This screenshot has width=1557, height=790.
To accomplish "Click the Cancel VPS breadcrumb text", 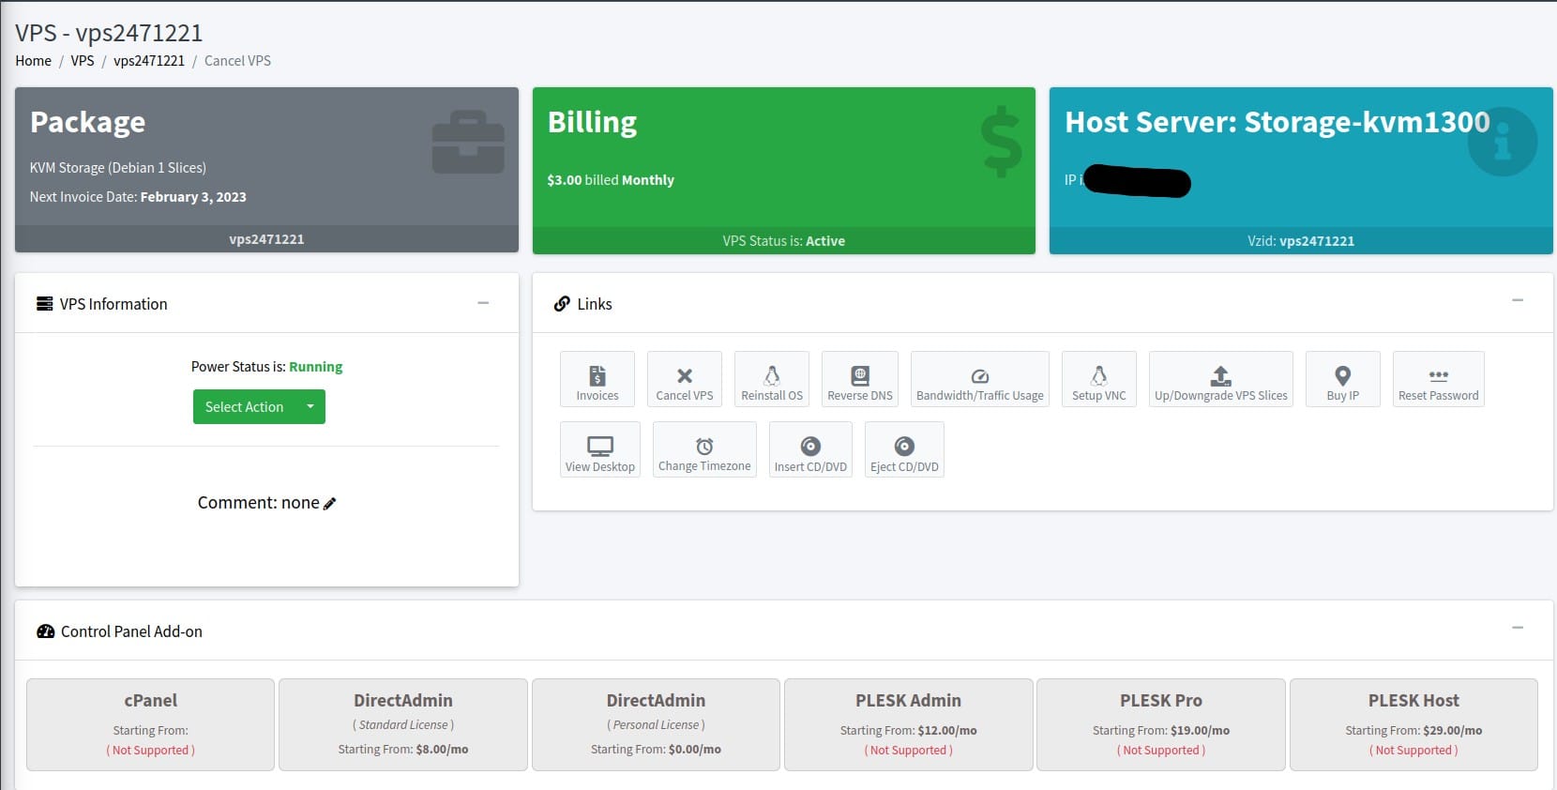I will pyautogui.click(x=237, y=61).
